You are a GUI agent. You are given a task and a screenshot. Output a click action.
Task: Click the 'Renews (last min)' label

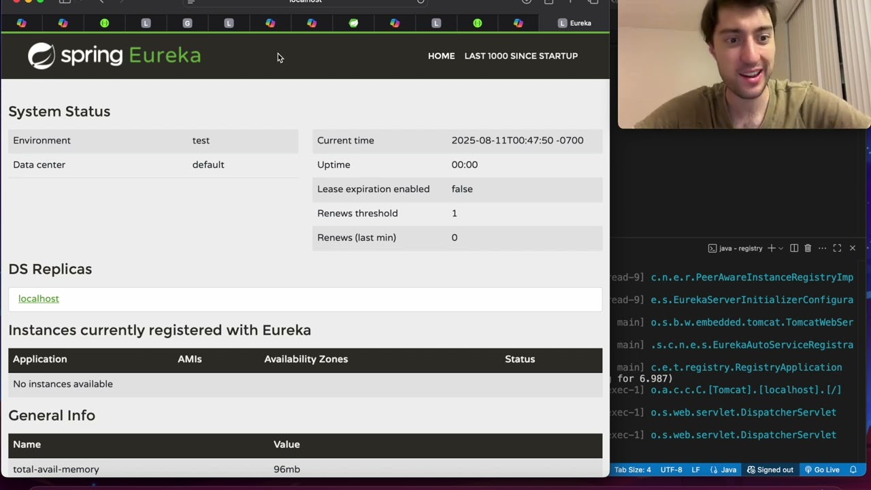pyautogui.click(x=357, y=238)
